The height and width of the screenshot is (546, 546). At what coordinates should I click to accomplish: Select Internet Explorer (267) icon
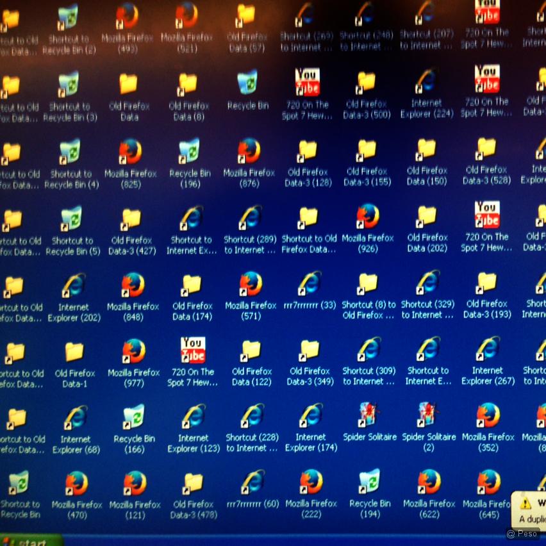(x=487, y=350)
